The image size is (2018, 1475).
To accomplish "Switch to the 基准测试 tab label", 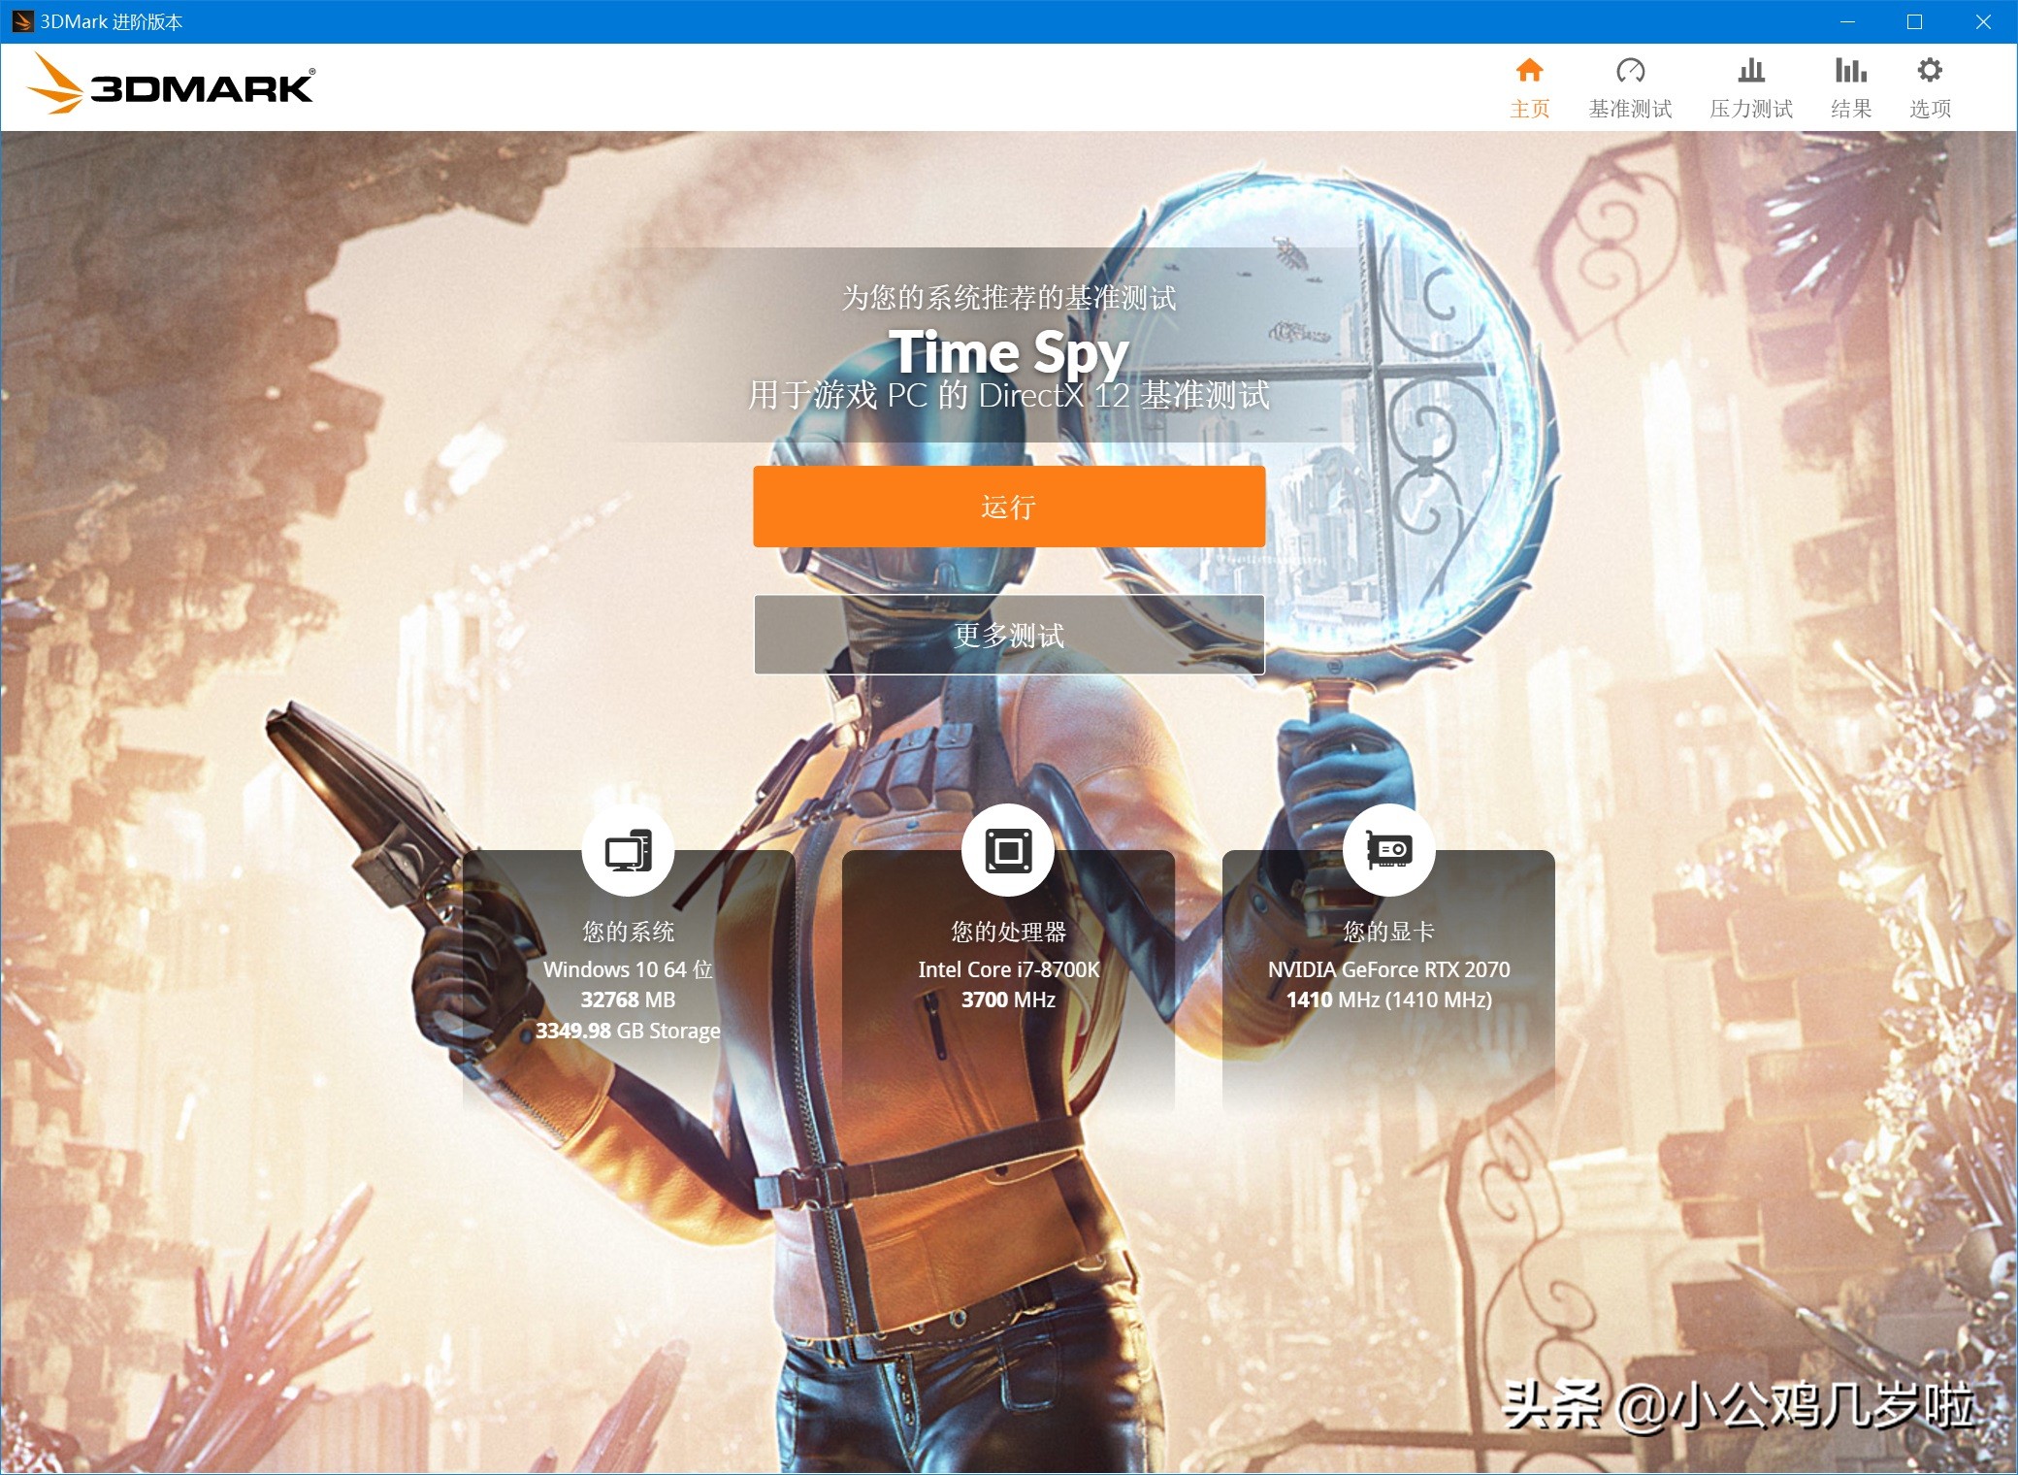I will (1630, 109).
